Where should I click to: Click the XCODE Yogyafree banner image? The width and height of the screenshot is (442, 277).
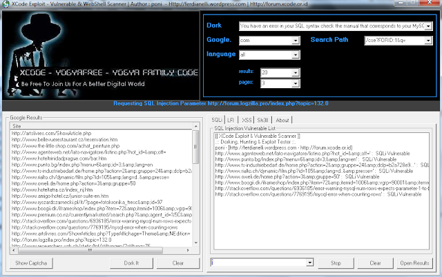coord(101,55)
